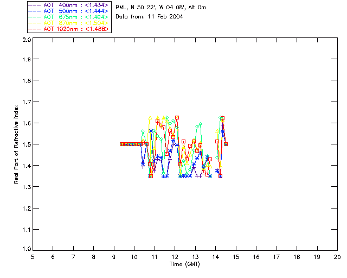Click the x-axis label 13
This screenshot has height=278, width=347.
tap(195, 257)
